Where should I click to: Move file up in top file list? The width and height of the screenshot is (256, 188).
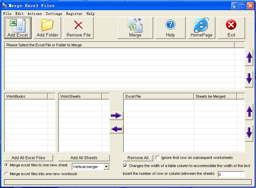[249, 58]
